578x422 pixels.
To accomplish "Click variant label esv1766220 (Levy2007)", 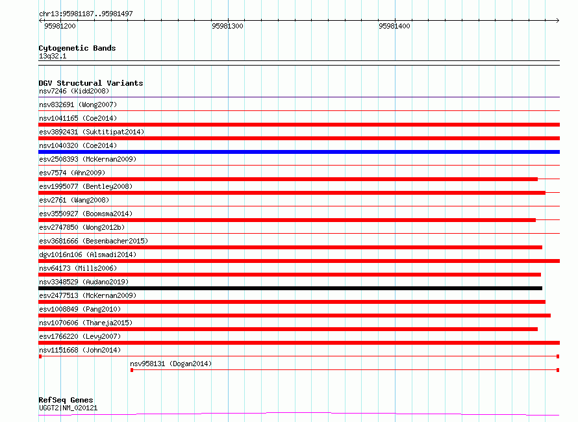I will [x=80, y=336].
